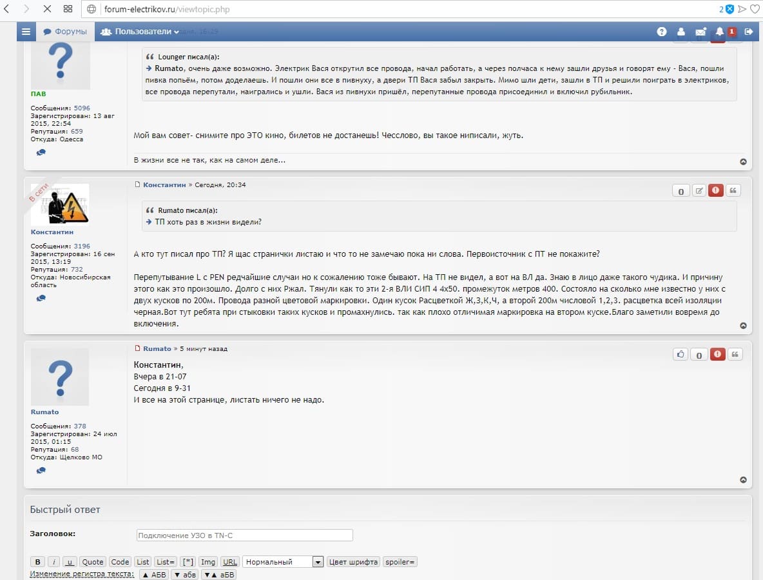This screenshot has height=580, width=763.
Task: Open Константин's profile link under his avatar
Action: (52, 232)
